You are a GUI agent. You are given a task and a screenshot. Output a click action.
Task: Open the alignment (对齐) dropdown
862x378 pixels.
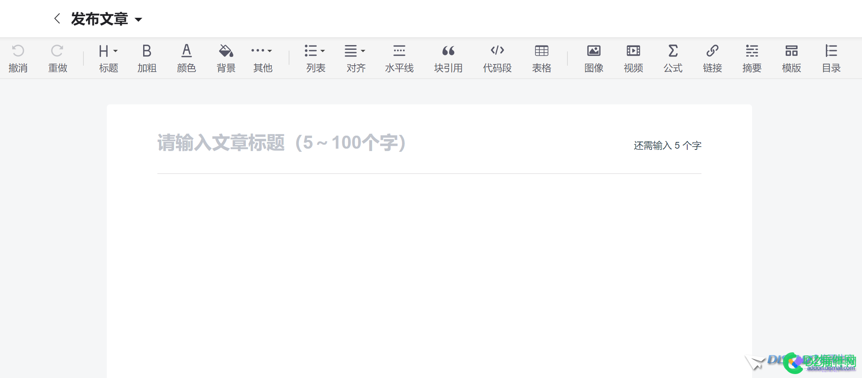355,57
